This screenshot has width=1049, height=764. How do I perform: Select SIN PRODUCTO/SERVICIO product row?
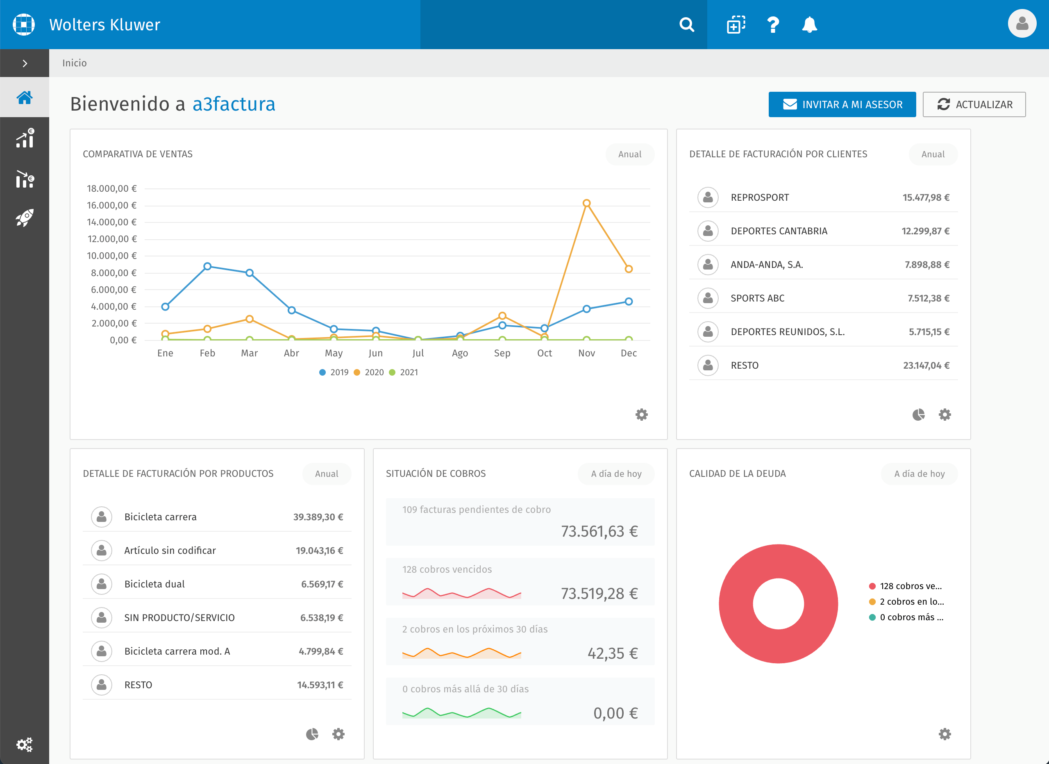click(x=217, y=618)
